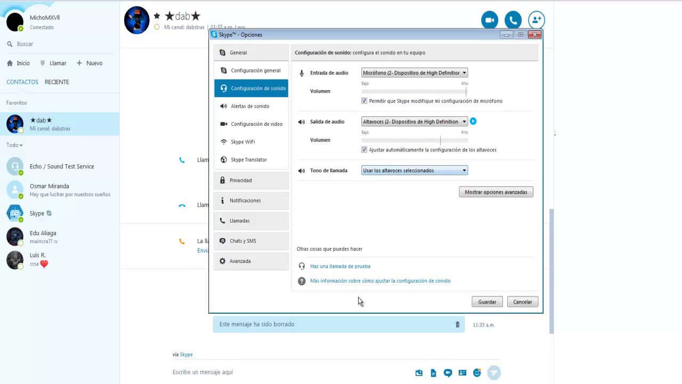Open the Echo / Sound Test Service contact
682x384 pixels.
(x=60, y=166)
